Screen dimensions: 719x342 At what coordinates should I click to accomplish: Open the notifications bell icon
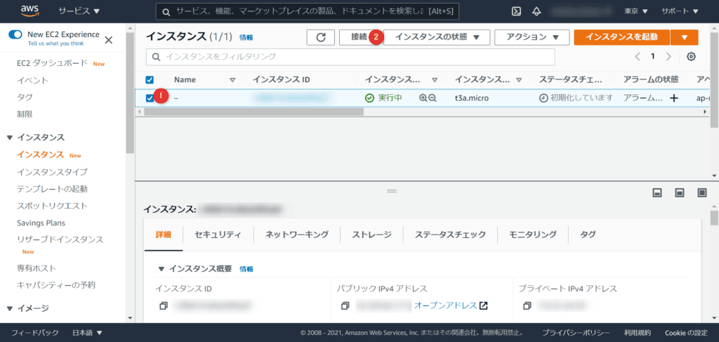536,11
